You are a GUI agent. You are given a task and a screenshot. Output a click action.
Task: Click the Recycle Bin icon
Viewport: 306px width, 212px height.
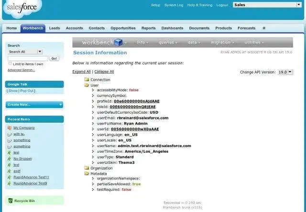[x=11, y=201]
